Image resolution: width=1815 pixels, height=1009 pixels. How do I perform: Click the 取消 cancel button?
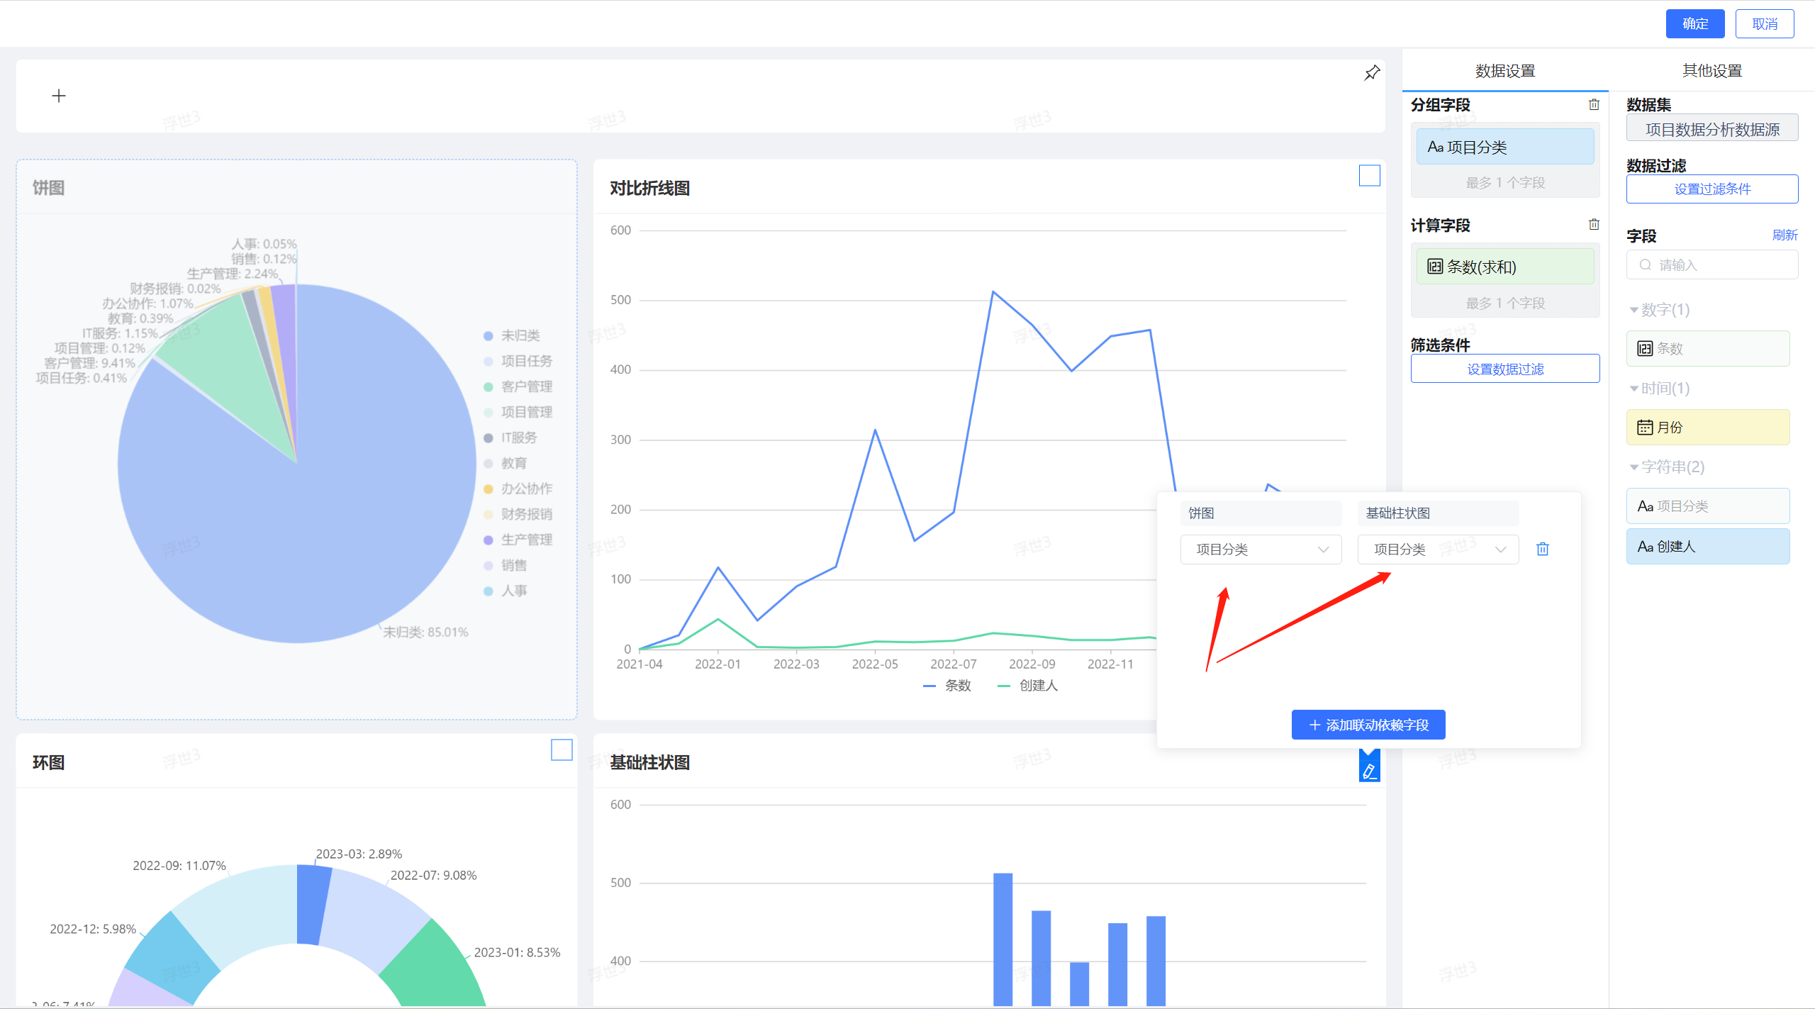(x=1764, y=24)
